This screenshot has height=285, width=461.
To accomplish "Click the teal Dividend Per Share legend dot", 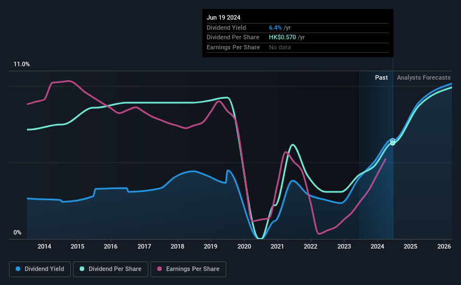I will point(82,269).
